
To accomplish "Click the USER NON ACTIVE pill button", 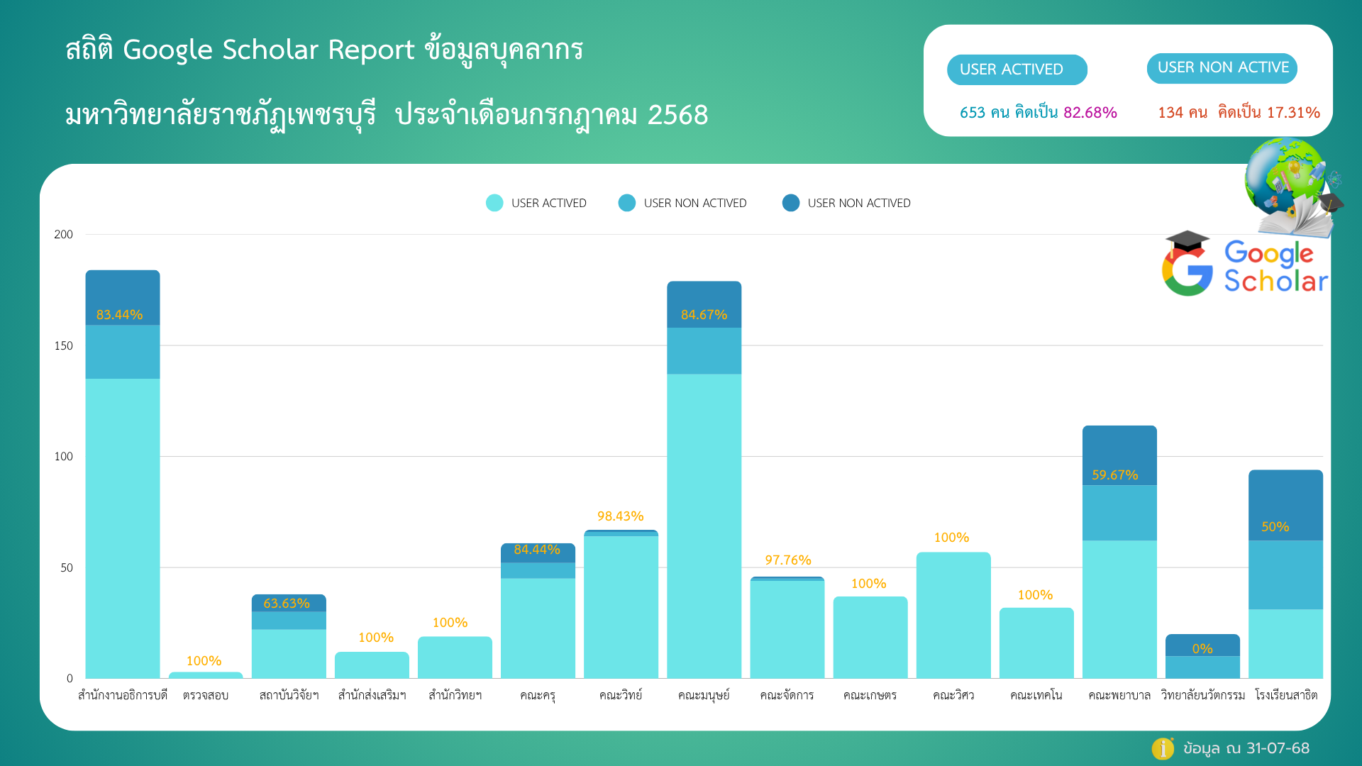I will point(1222,68).
